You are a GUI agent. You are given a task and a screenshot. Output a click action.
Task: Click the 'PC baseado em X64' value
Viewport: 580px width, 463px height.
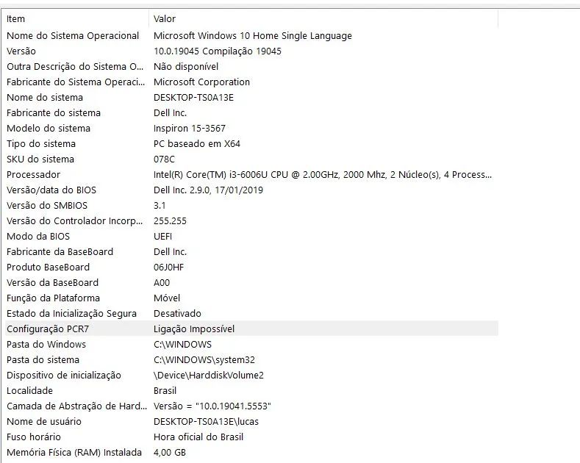197,144
